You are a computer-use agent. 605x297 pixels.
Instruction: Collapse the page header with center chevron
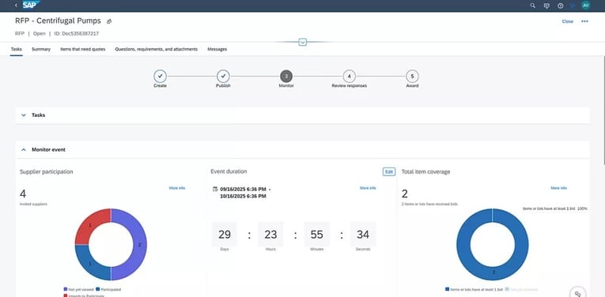tap(302, 42)
